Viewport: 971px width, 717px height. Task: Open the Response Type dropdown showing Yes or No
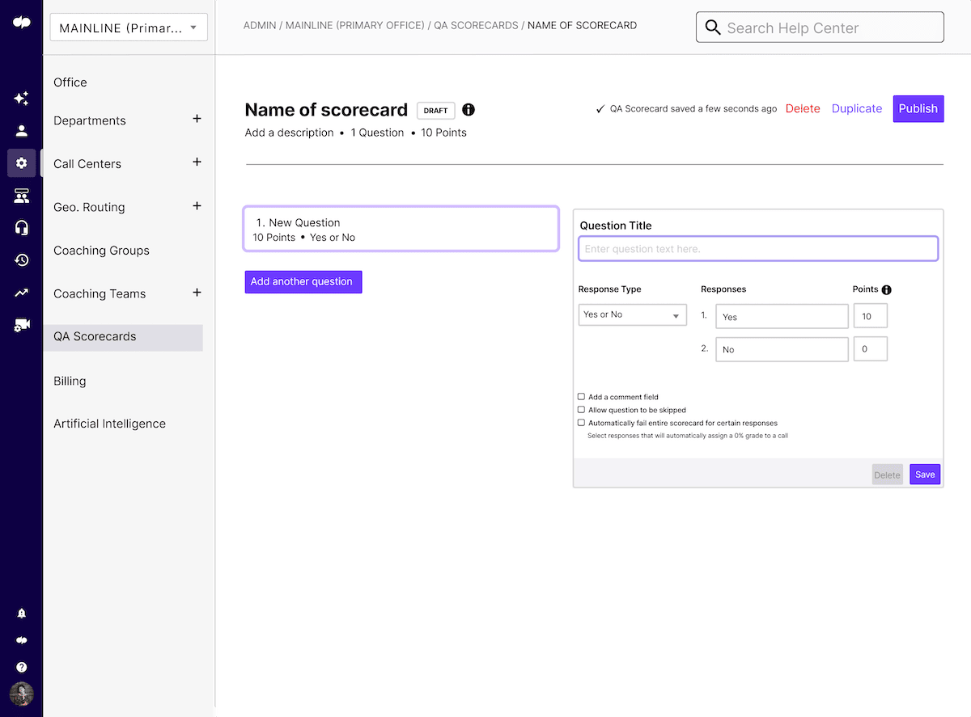(x=632, y=314)
